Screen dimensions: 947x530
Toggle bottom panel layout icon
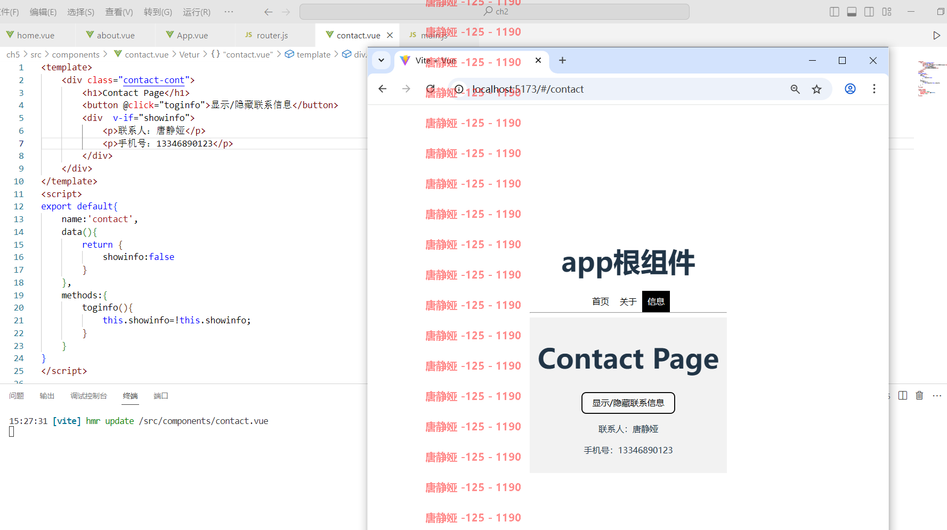click(852, 12)
